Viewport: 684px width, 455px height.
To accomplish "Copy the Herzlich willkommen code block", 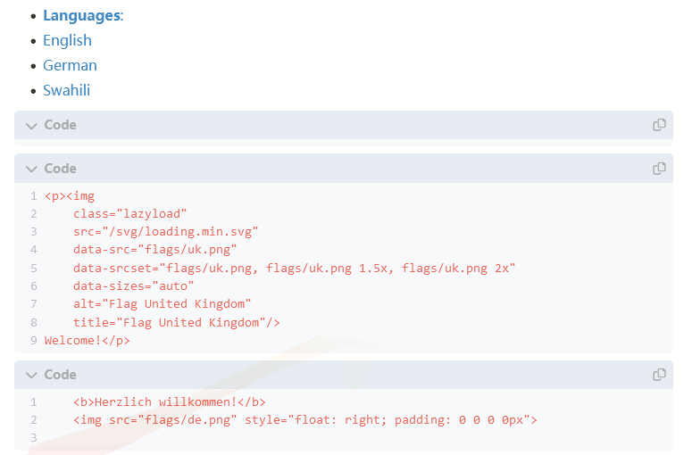I will 659,375.
